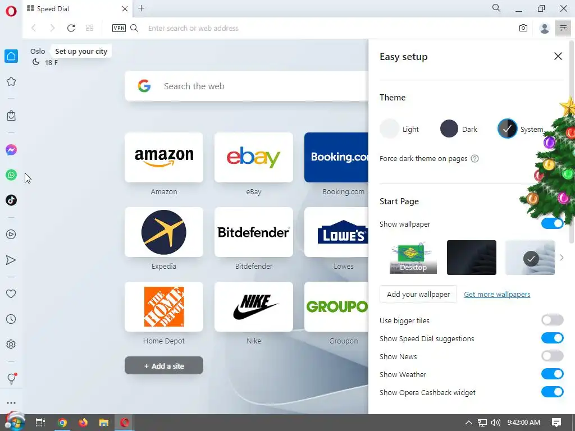Open the Bookmarks star sidebar icon
575x431 pixels.
(x=11, y=81)
